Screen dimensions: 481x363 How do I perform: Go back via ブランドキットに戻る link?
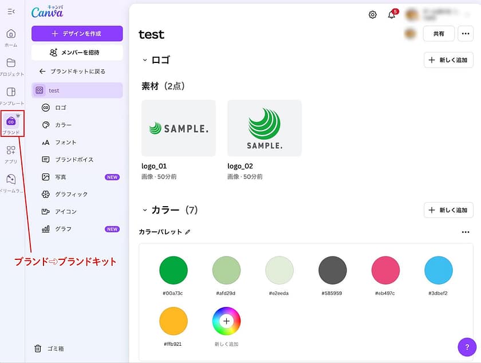coord(72,72)
